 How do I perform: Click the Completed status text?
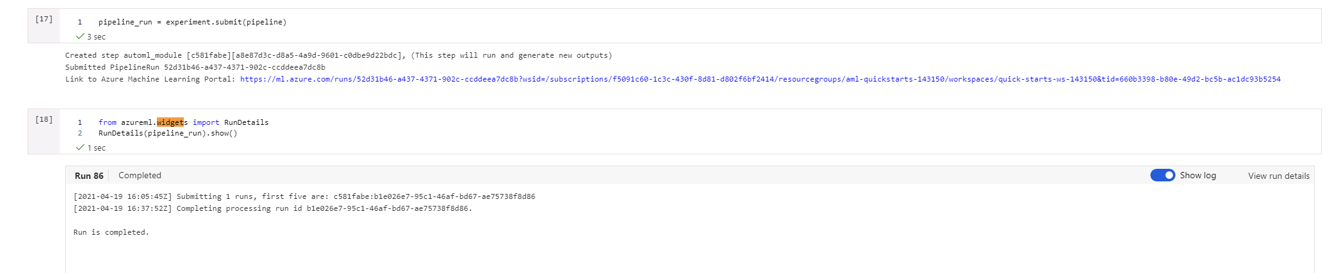pyautogui.click(x=140, y=176)
